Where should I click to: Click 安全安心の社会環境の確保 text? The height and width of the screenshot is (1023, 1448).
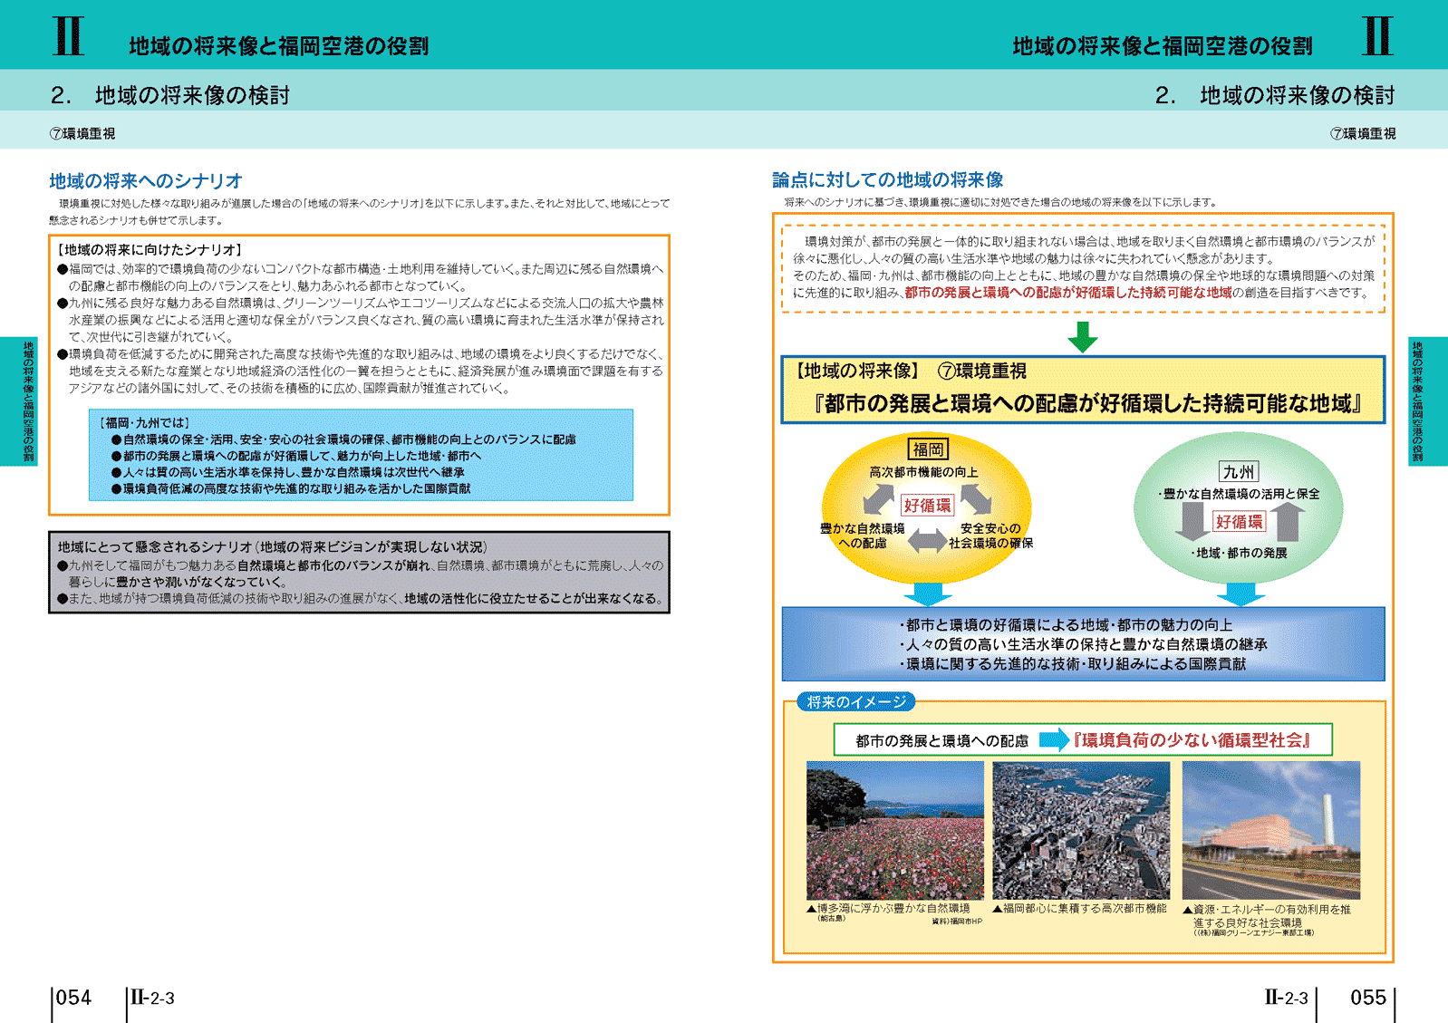tap(990, 536)
